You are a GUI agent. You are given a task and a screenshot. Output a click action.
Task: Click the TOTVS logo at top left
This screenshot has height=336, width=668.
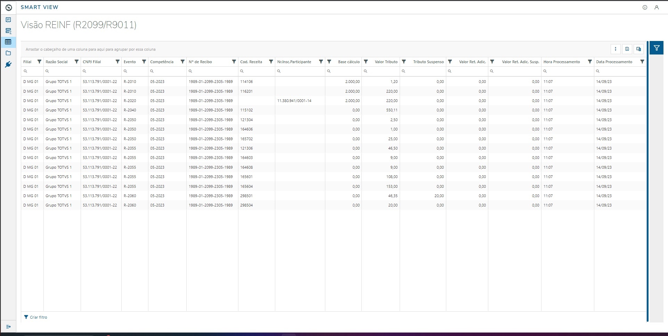(x=8, y=7)
